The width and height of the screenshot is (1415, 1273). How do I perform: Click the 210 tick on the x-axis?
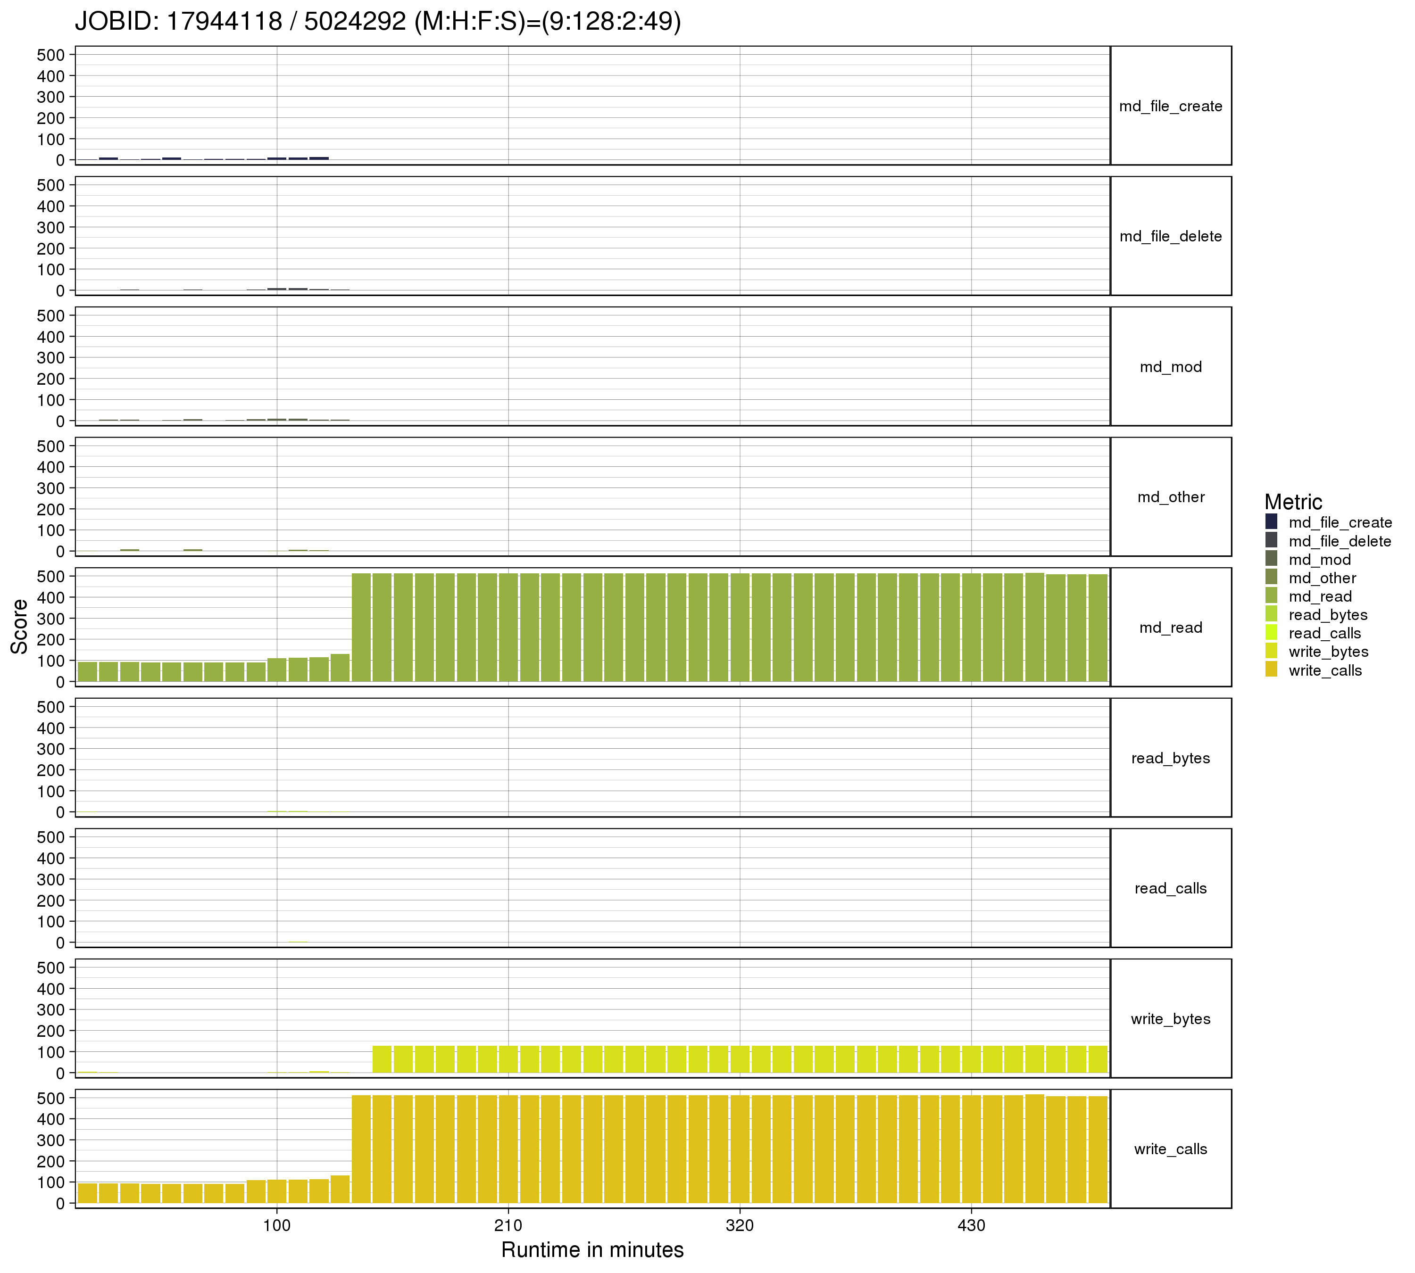point(508,1225)
